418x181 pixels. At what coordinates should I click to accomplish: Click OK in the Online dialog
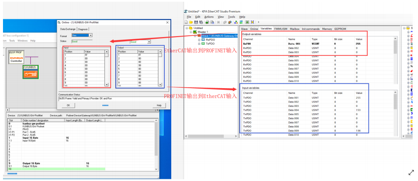(68, 105)
